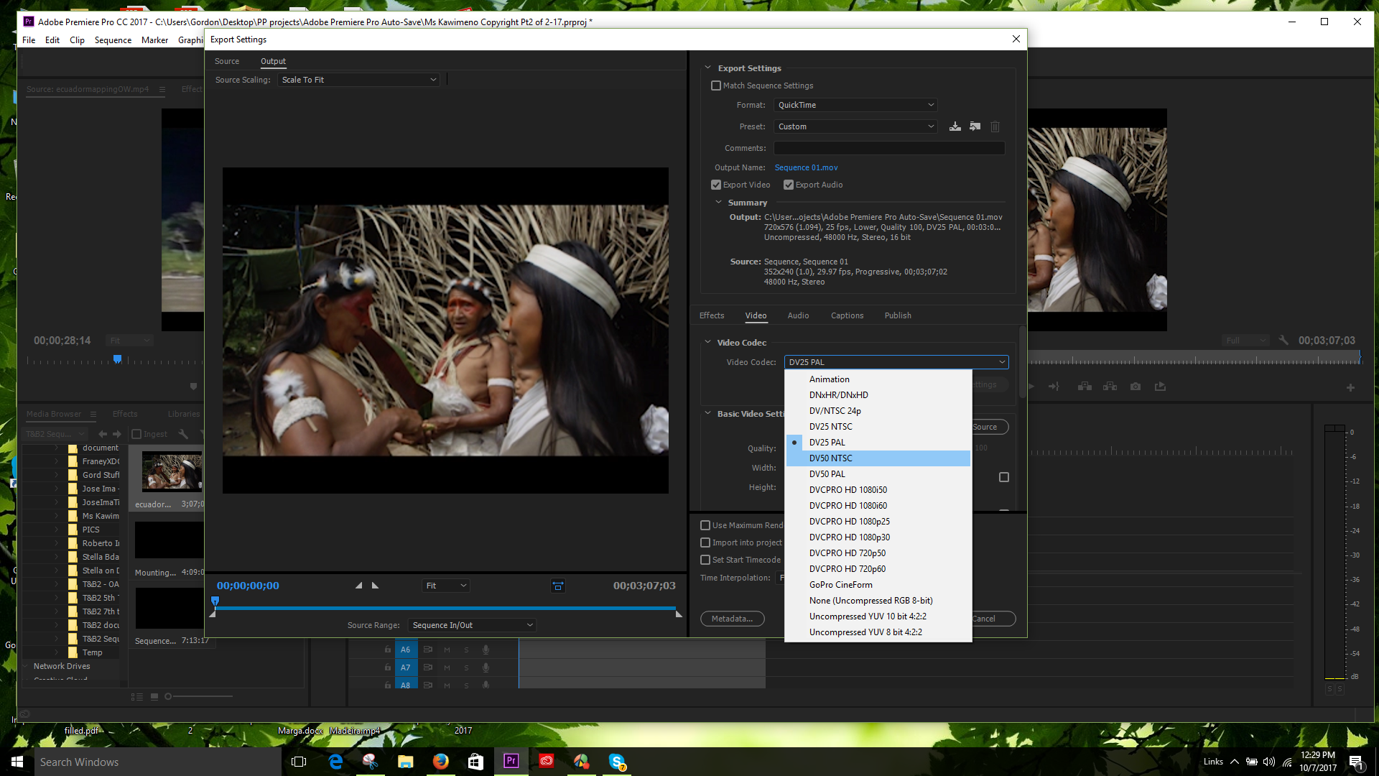Enable Match Sequence Settings checkbox
The width and height of the screenshot is (1379, 776).
coord(716,86)
